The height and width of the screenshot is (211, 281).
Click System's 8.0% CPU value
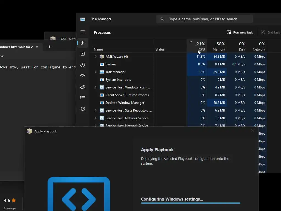pos(201,64)
